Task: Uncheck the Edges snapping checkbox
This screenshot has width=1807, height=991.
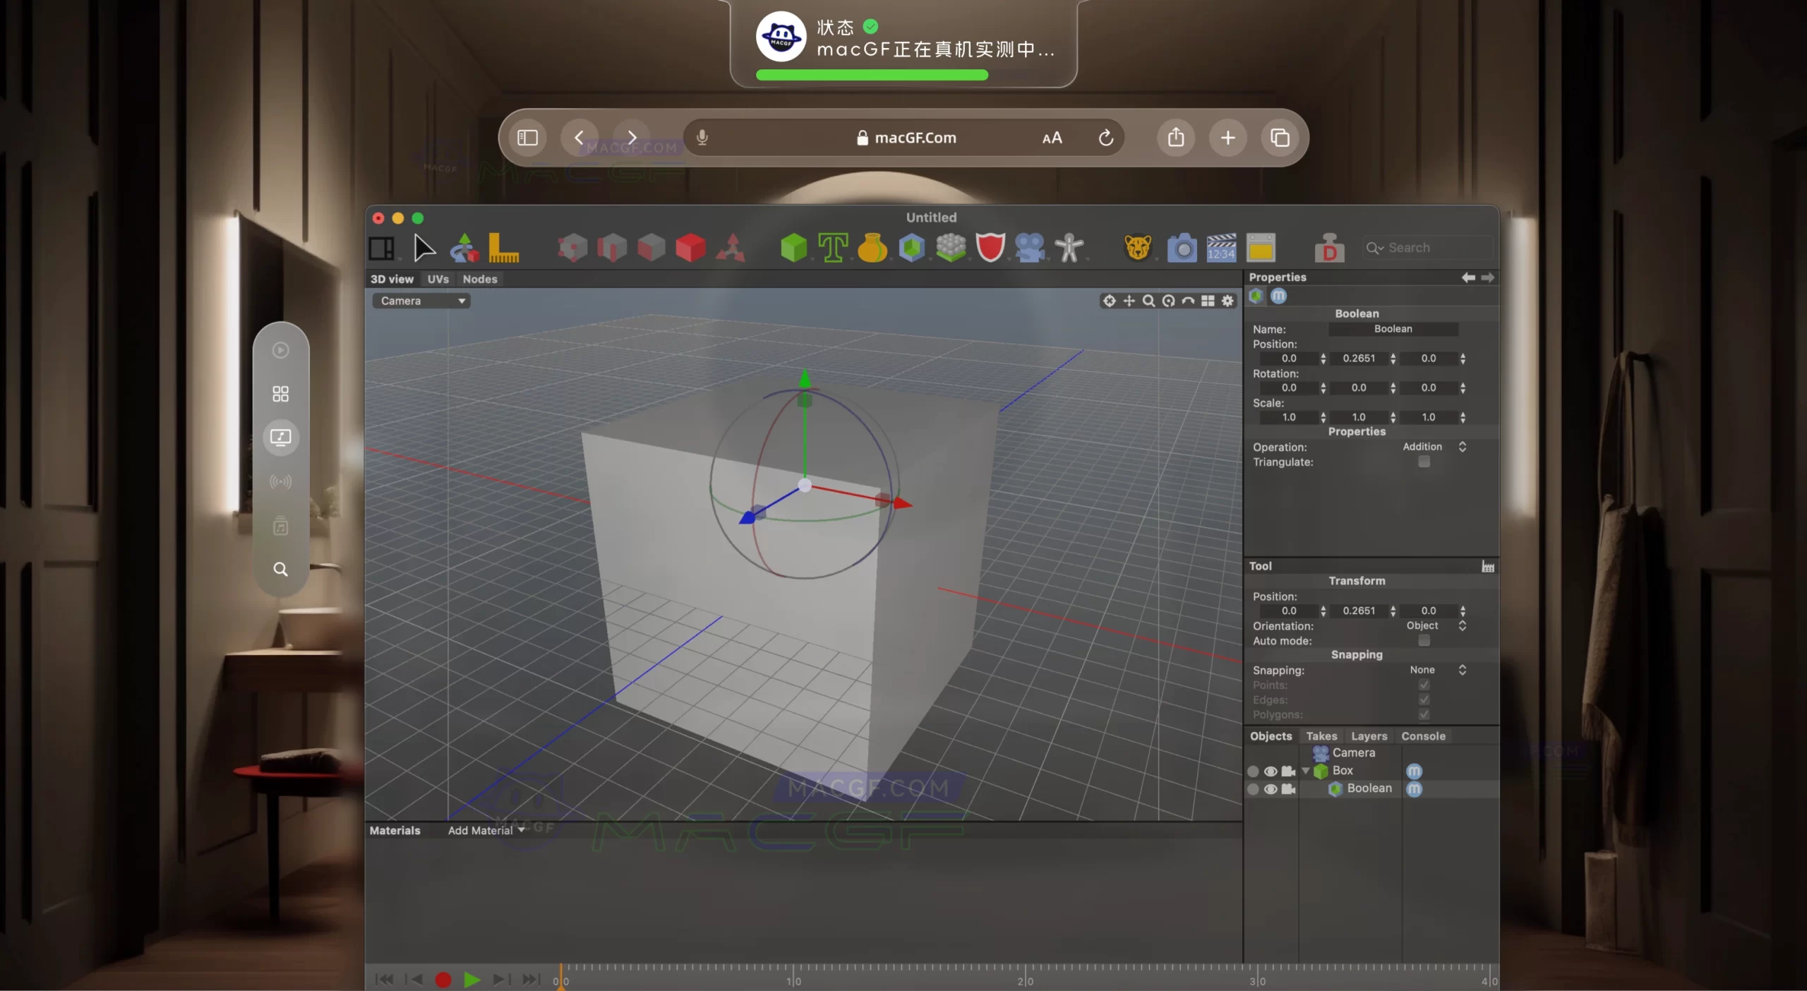Action: [1424, 699]
